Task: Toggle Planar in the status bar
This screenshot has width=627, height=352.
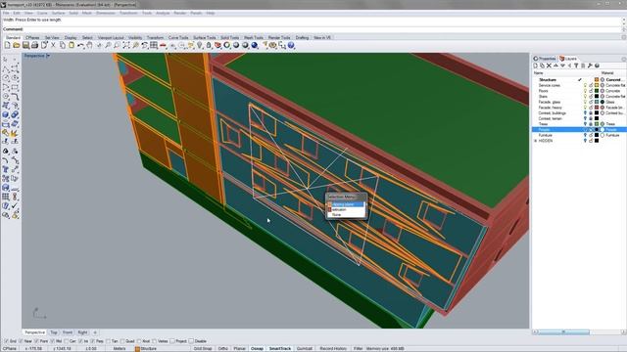Action: (x=239, y=349)
